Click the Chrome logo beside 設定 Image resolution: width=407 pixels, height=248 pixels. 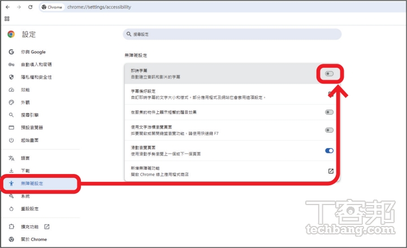click(x=11, y=34)
